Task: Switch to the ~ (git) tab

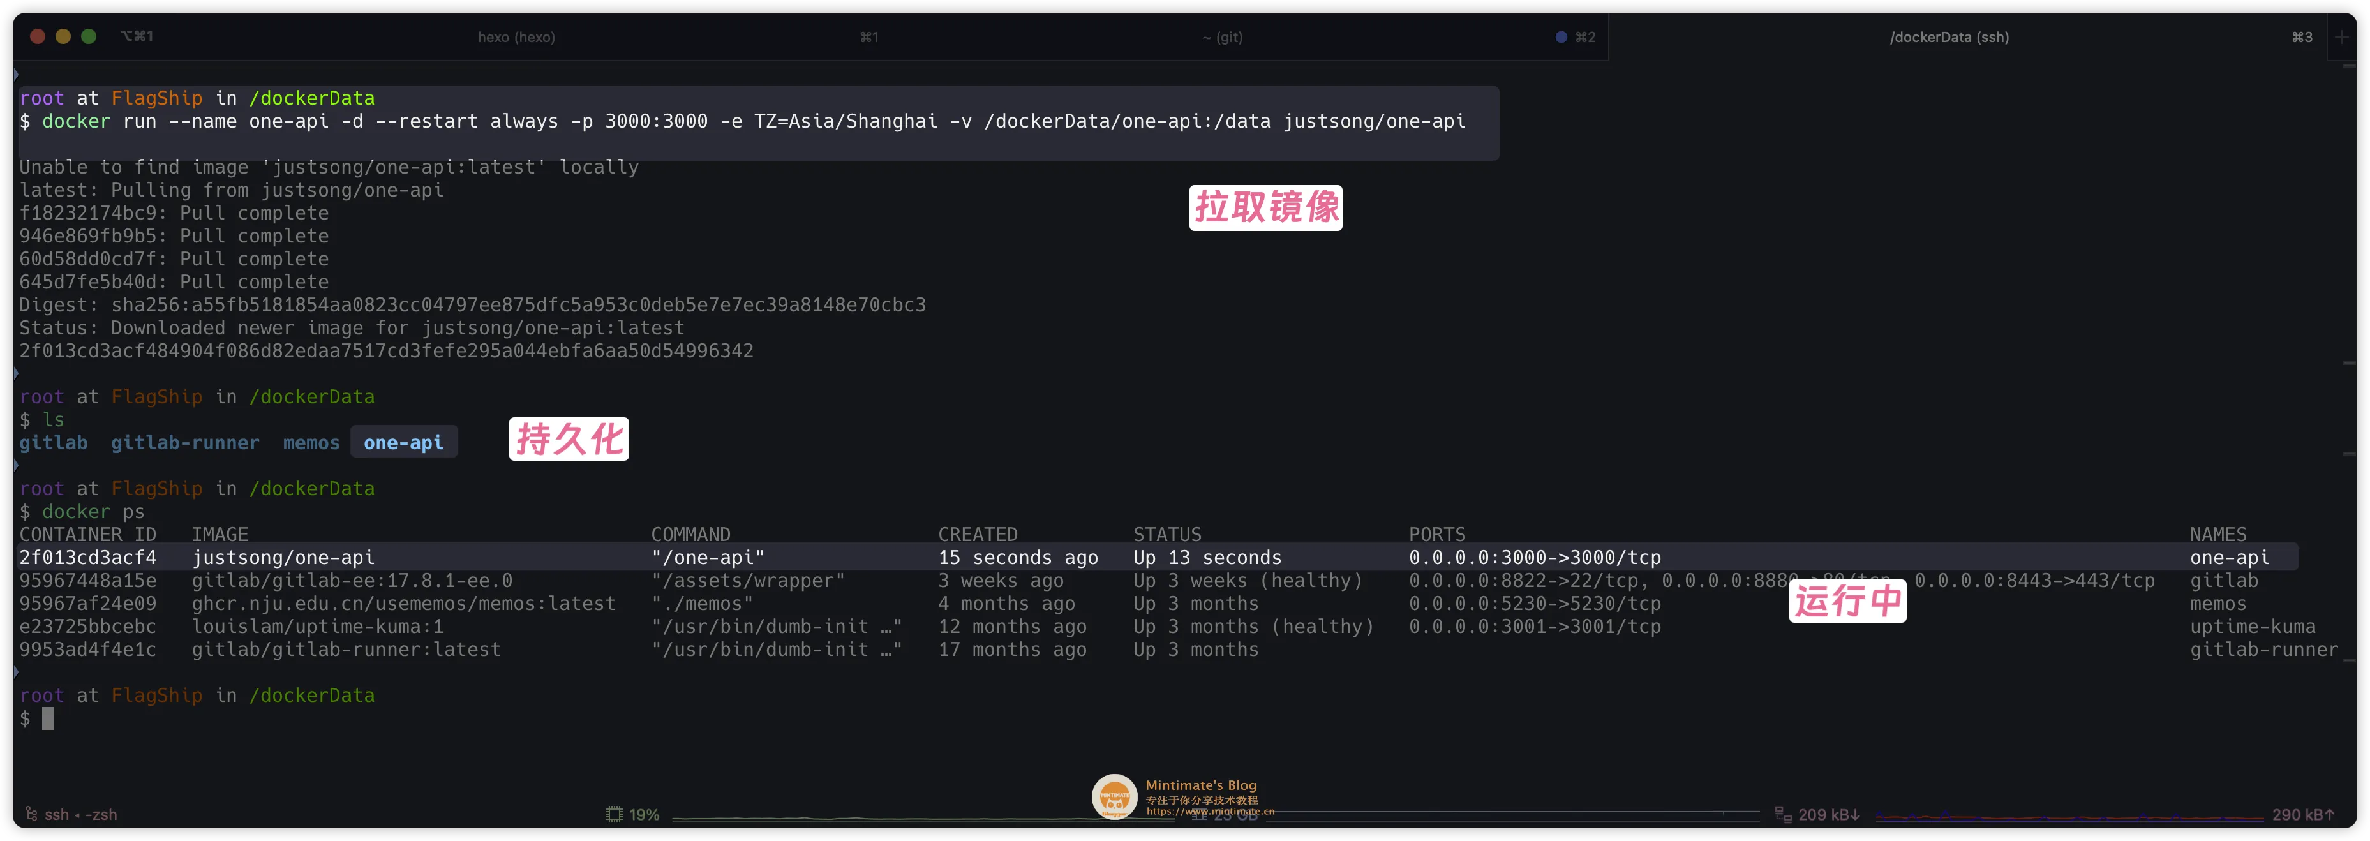Action: pos(1222,37)
